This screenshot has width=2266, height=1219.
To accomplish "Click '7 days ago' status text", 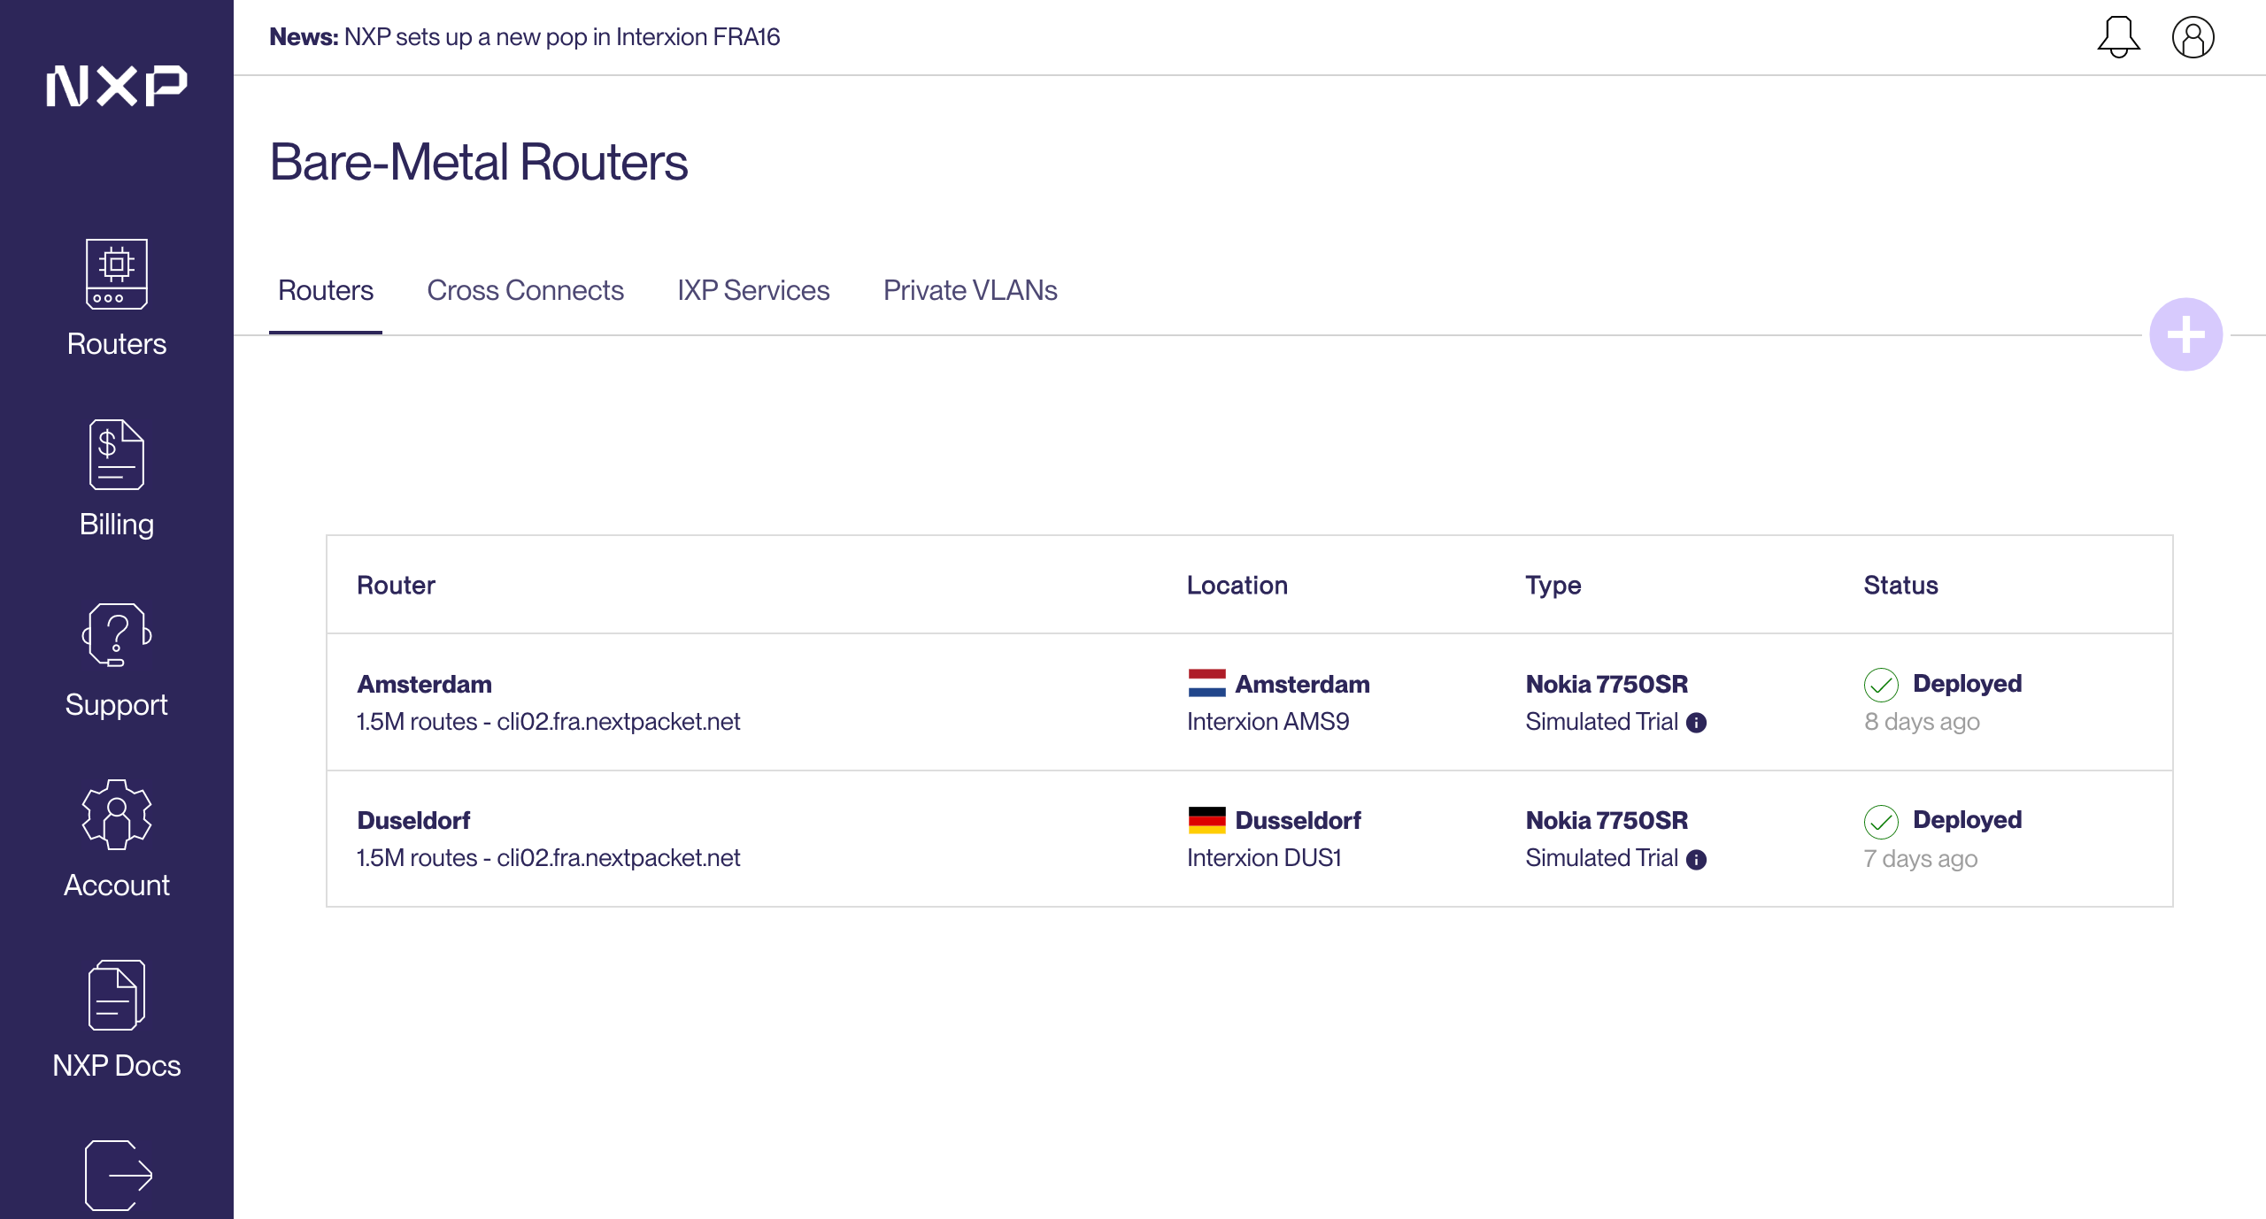I will coord(1921,859).
